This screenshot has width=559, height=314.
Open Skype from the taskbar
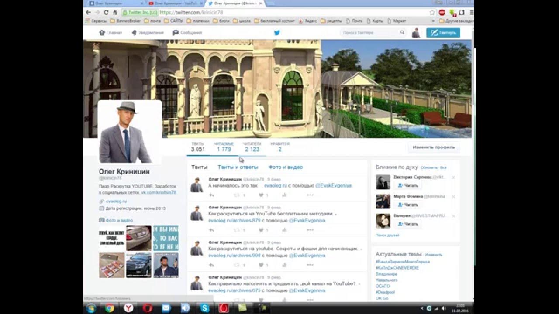205,308
